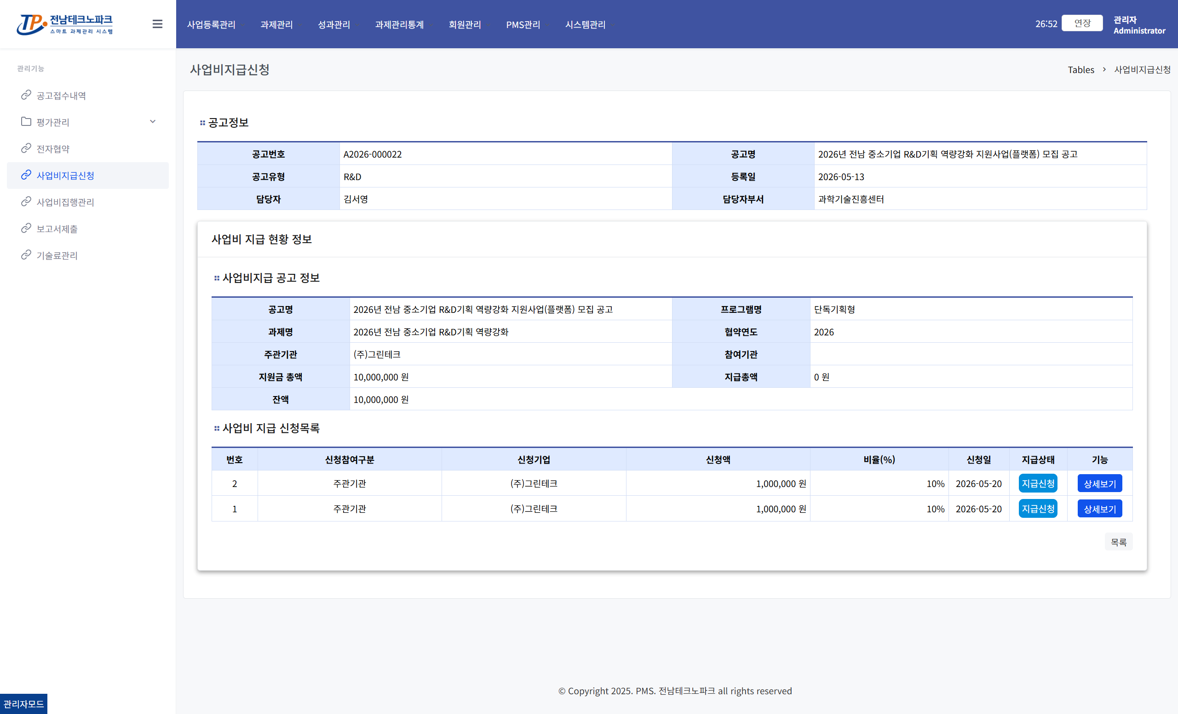Screen dimensions: 1178x714
Task: Click the folder icon beside 평가관리
Action: 26,122
